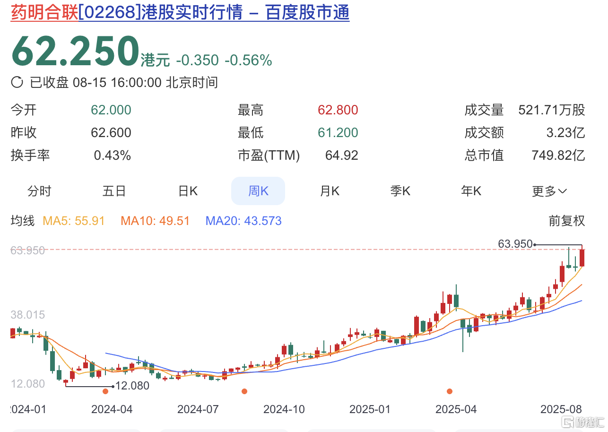Screen dimensions: 608x432
Task: Click the 成交量 value 521.71万股
Action: point(552,110)
